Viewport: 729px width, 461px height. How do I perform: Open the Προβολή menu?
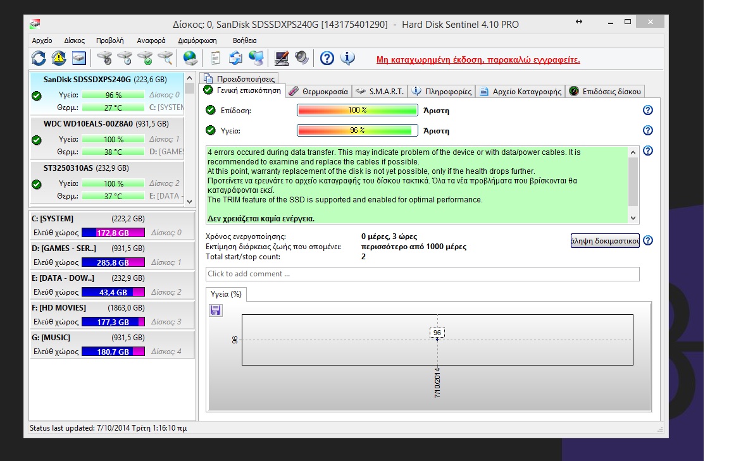coord(109,40)
